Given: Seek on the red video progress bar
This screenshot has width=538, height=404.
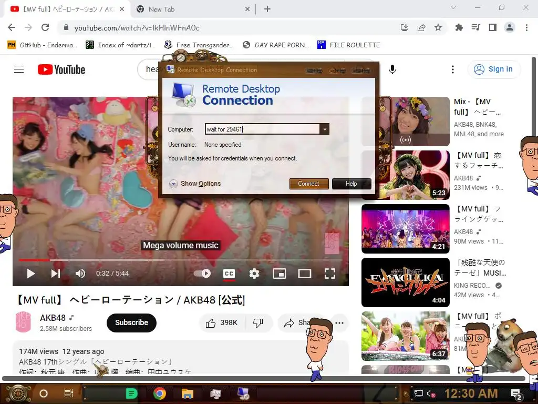Looking at the screenshot, I should (x=180, y=260).
